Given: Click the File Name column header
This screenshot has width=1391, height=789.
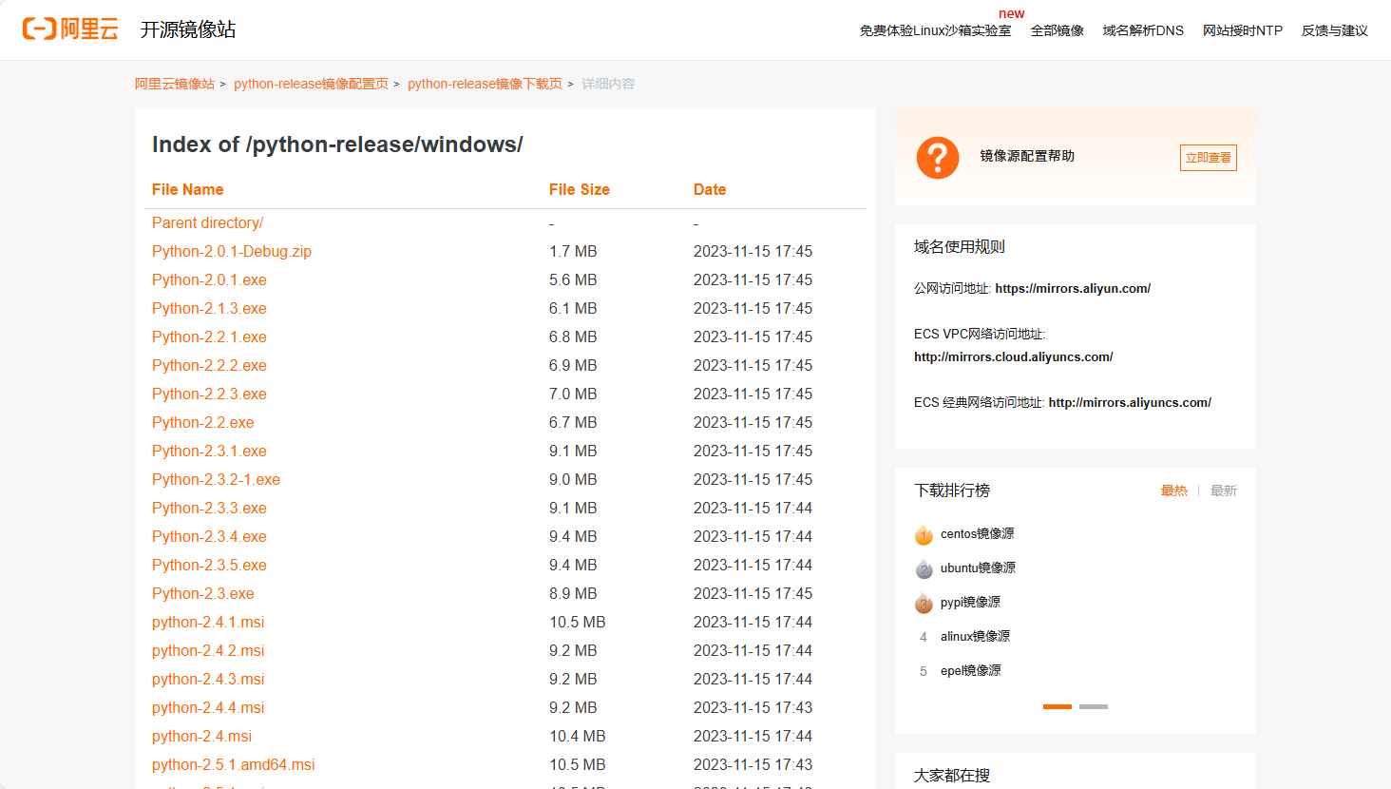Looking at the screenshot, I should pos(188,189).
